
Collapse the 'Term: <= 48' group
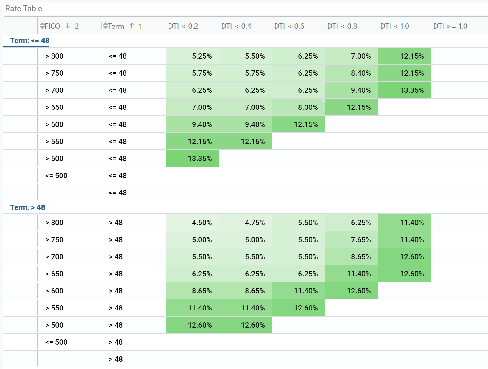coord(30,41)
